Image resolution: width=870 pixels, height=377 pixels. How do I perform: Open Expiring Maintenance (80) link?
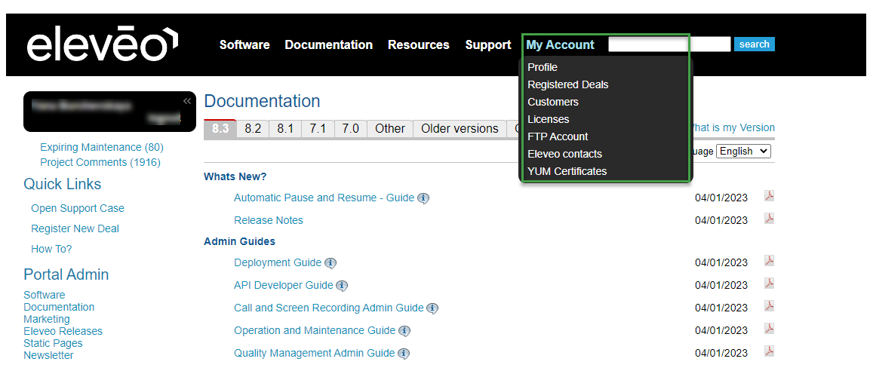[101, 147]
